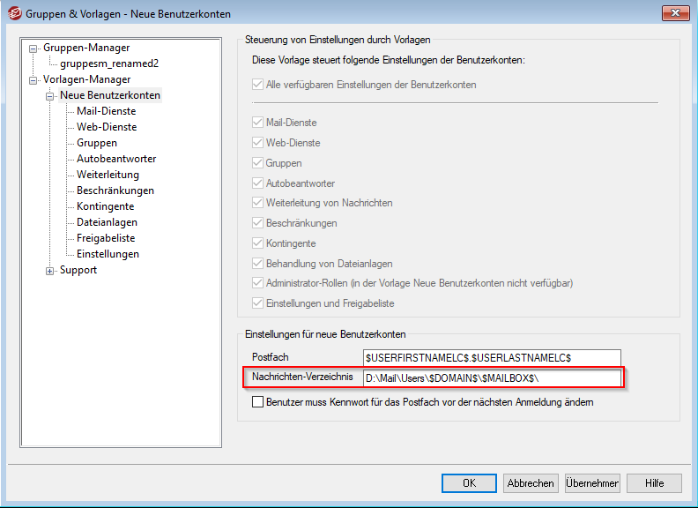Open the Weiterleitung tree entry
Image resolution: width=698 pixels, height=508 pixels.
point(108,175)
